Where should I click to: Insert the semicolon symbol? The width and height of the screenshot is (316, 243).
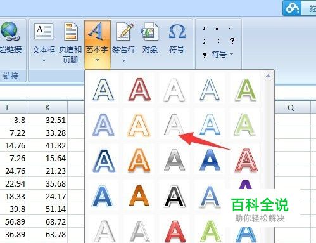pos(205,41)
